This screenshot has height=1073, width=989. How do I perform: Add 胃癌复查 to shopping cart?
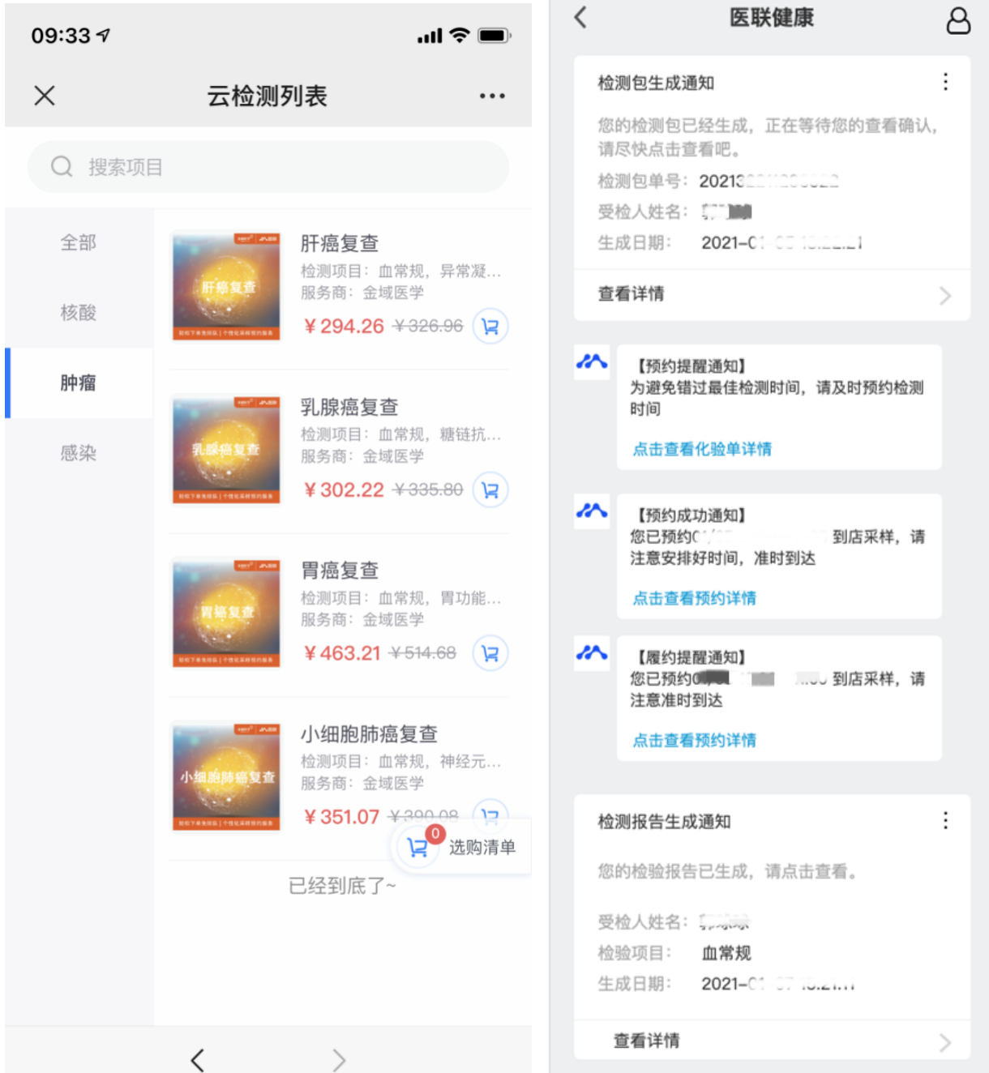click(x=490, y=653)
